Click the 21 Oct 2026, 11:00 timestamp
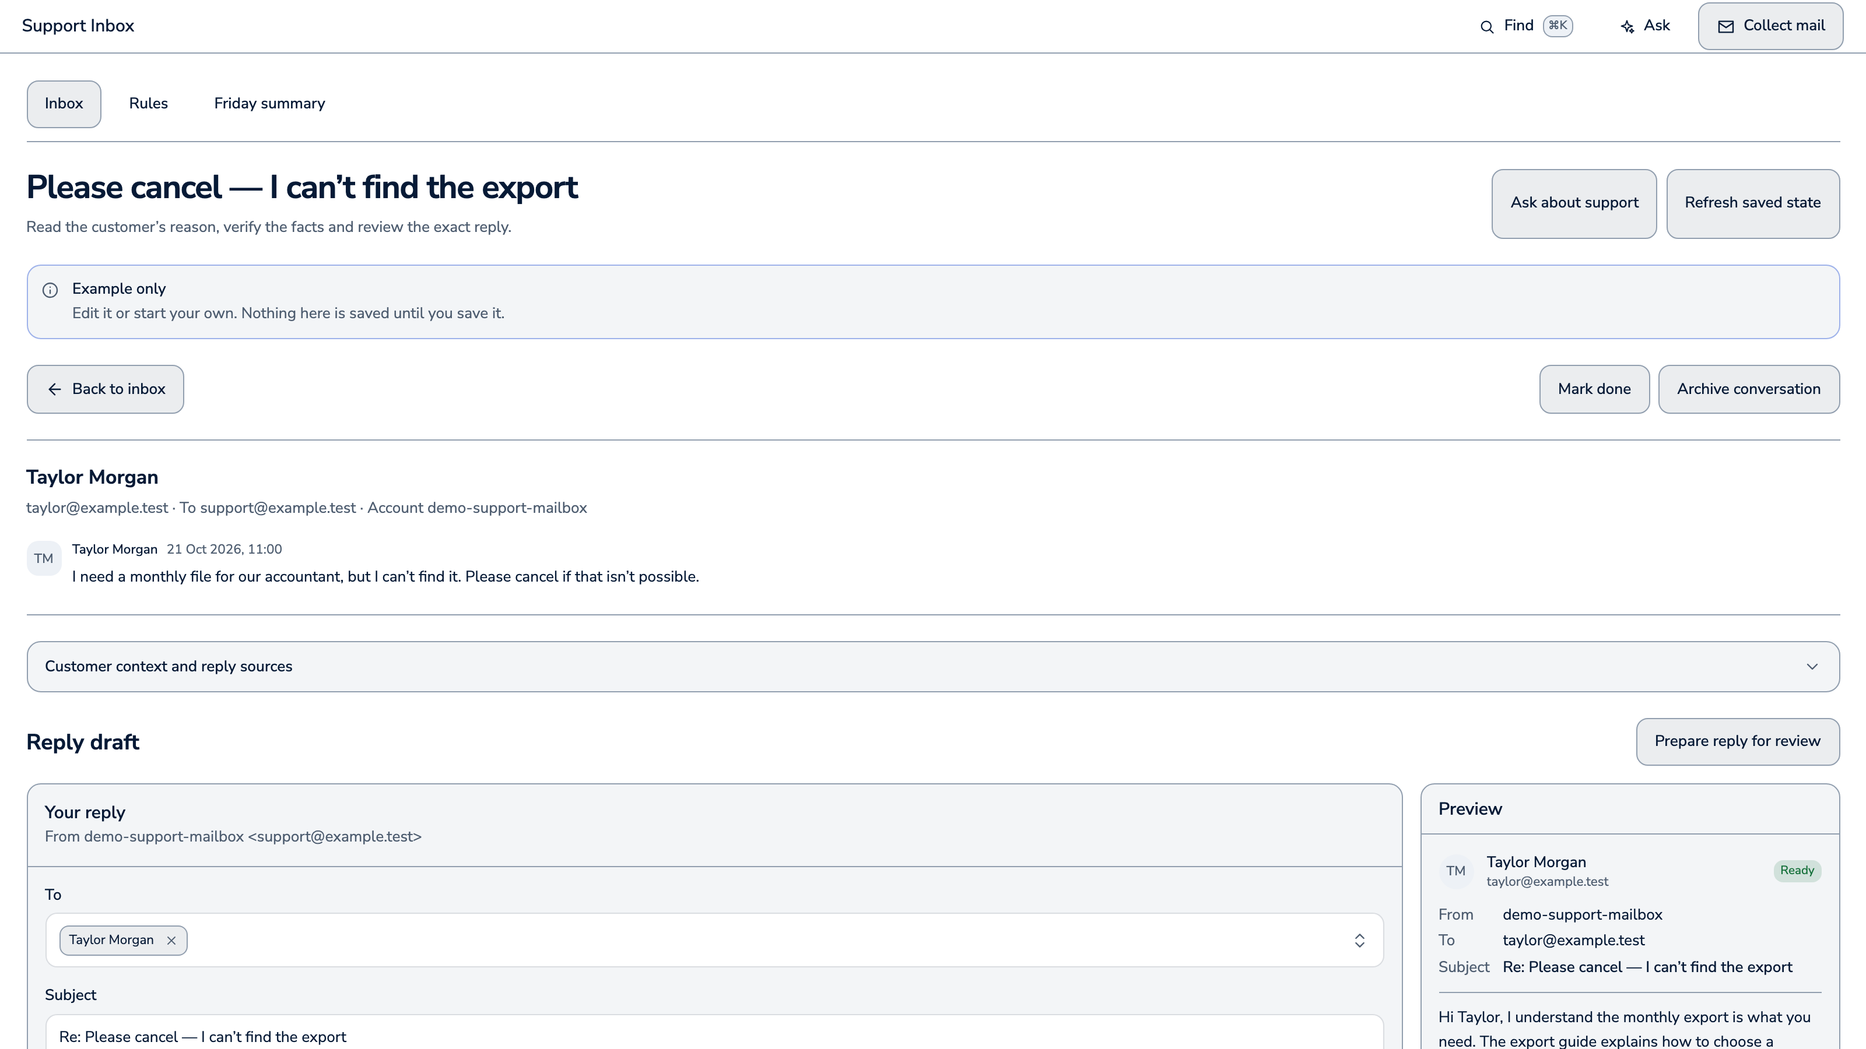Screen dimensions: 1866x1049 click(225, 550)
